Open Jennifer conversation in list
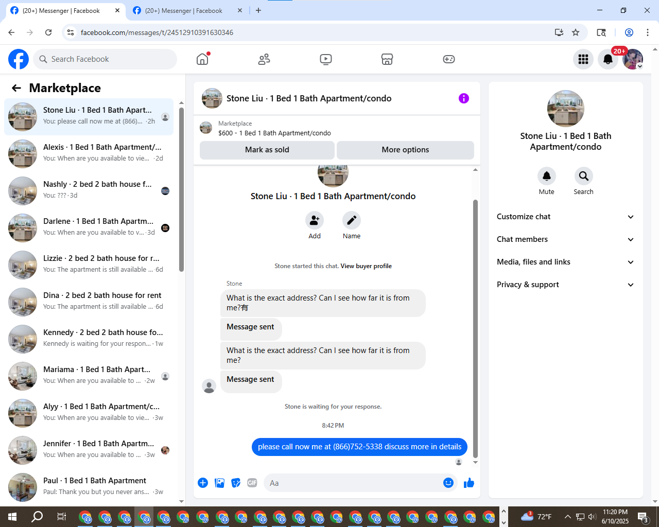The width and height of the screenshot is (659, 527). [x=89, y=450]
